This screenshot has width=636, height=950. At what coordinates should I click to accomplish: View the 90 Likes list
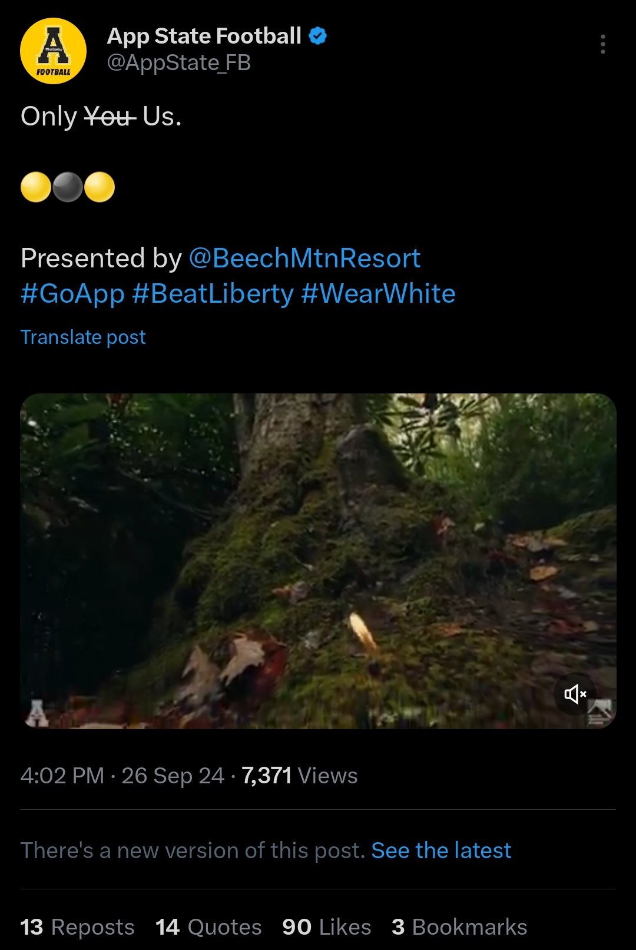326,927
